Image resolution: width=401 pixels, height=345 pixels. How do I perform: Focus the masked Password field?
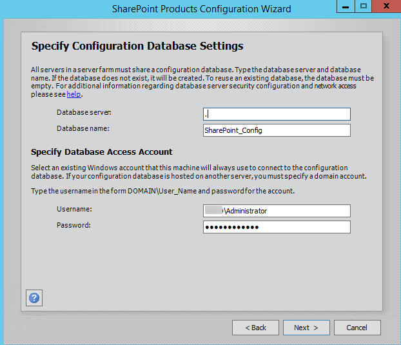pyautogui.click(x=277, y=227)
